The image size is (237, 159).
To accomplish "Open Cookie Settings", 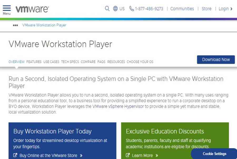I will coord(214,154).
